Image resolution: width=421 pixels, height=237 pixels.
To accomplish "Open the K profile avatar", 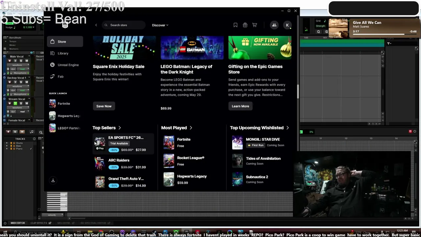I will click(x=287, y=25).
